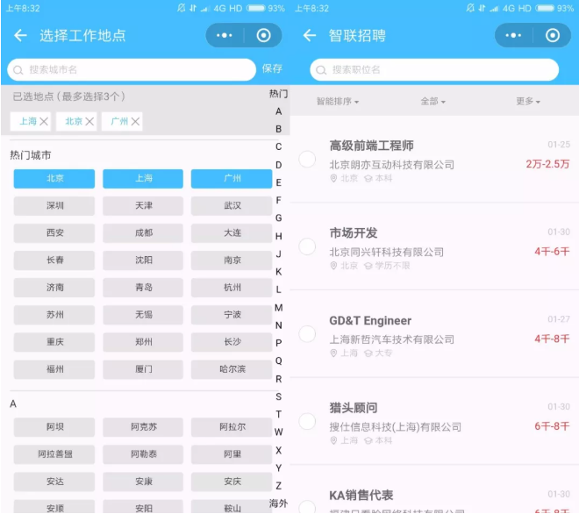This screenshot has height=514, width=579.
Task: Deselect 北京 in hot cities
Action: click(x=54, y=179)
